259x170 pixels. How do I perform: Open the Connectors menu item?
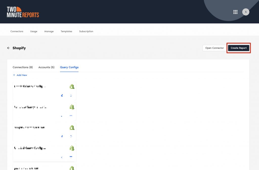point(17,32)
